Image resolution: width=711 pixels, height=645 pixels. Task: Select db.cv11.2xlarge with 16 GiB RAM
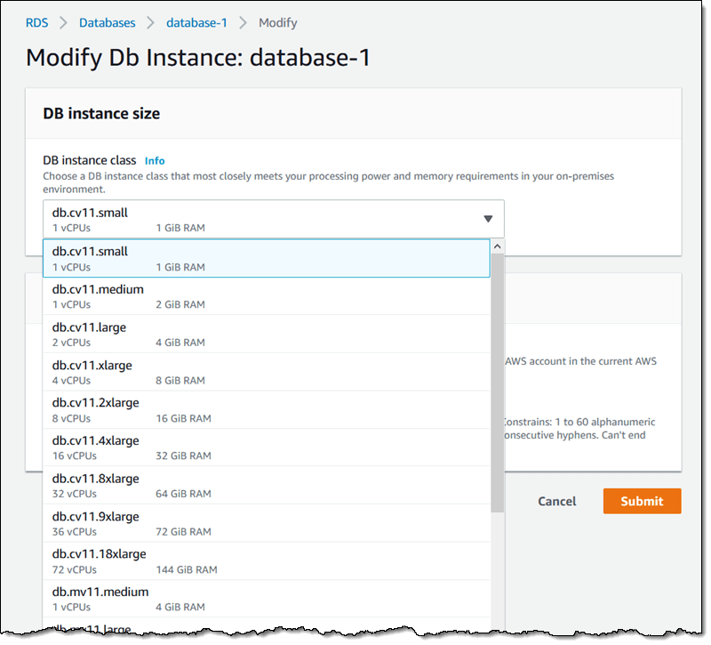267,409
